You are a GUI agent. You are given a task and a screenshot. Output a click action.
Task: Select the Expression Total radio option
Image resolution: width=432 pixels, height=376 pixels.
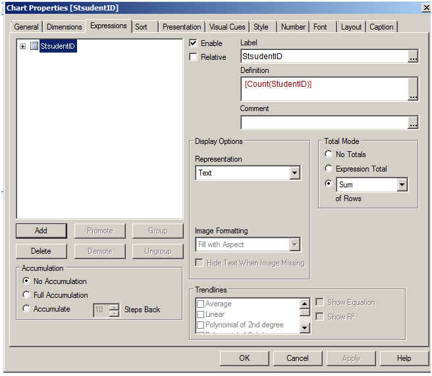point(329,169)
